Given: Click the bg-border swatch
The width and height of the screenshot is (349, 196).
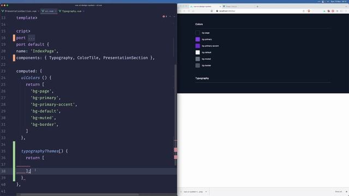Looking at the screenshot, I should pyautogui.click(x=197, y=65).
